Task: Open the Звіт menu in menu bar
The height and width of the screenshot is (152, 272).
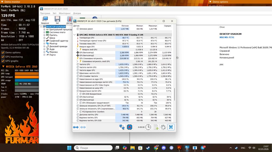Action: coord(54,13)
